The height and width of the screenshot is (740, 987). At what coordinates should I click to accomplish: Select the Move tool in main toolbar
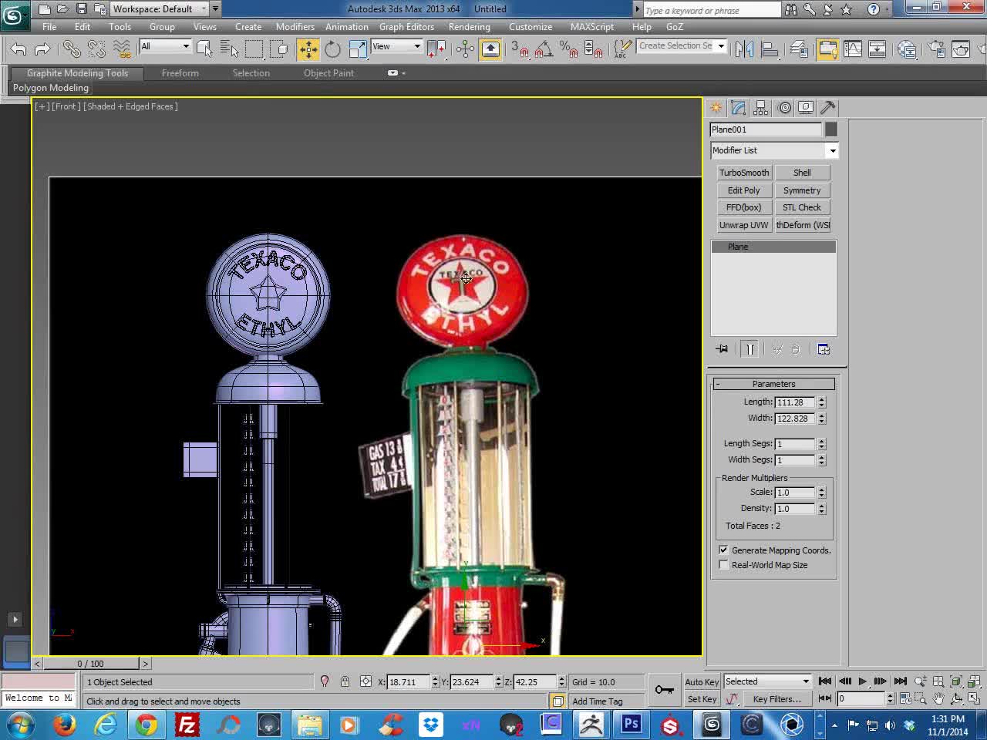coord(308,49)
